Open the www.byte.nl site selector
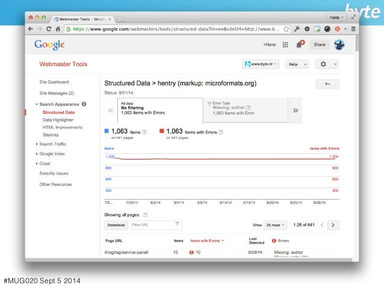Viewport: 384px width, 288px height. tap(261, 64)
